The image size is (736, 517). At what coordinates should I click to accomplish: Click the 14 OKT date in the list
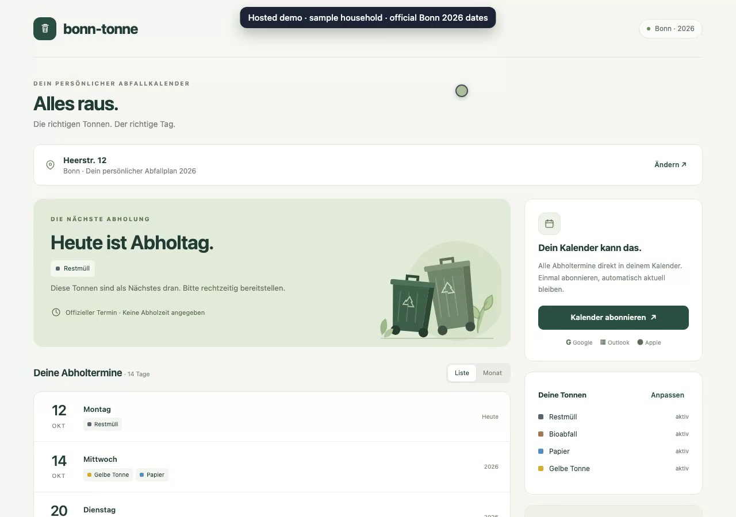click(59, 466)
